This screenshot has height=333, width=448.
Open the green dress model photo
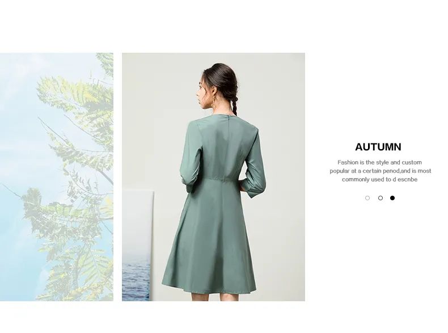pyautogui.click(x=213, y=176)
